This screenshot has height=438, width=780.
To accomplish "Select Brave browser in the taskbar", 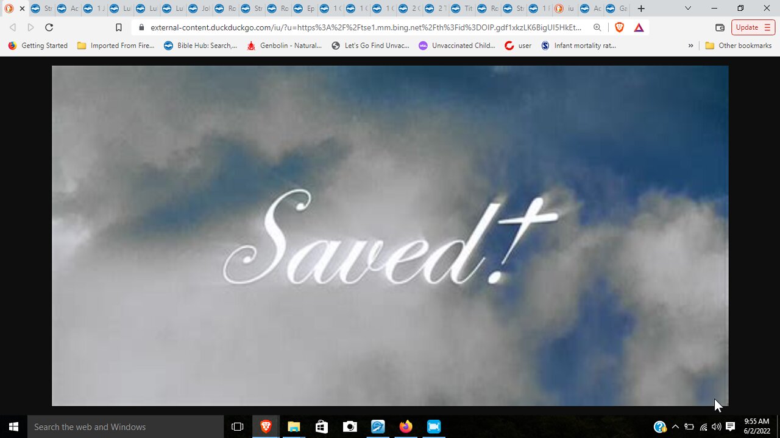I will point(266,426).
